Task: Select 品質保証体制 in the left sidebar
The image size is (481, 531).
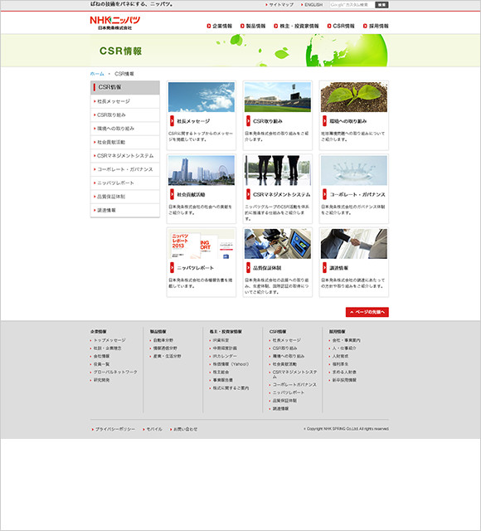Action: click(x=125, y=197)
